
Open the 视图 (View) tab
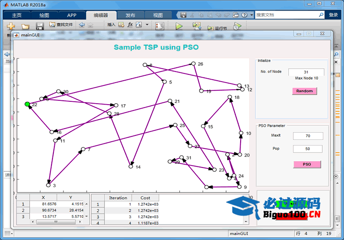click(158, 15)
